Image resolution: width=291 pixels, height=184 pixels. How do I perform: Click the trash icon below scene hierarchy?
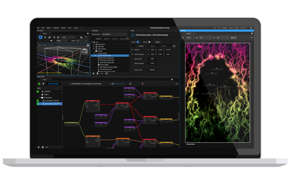[97, 74]
